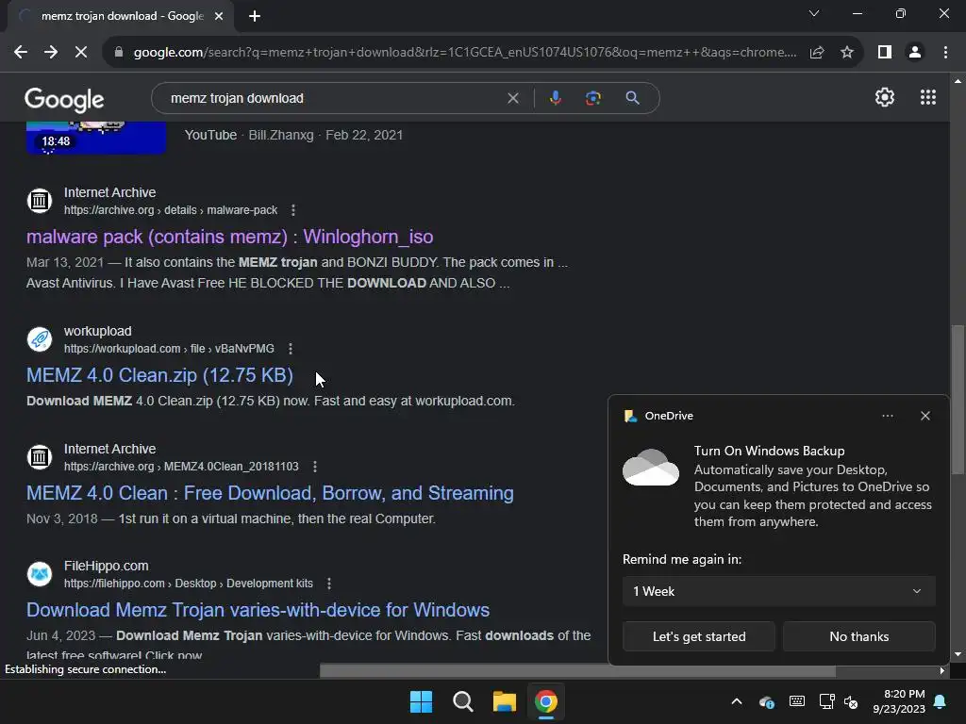Open the OneDrive tray icon

pos(766,701)
